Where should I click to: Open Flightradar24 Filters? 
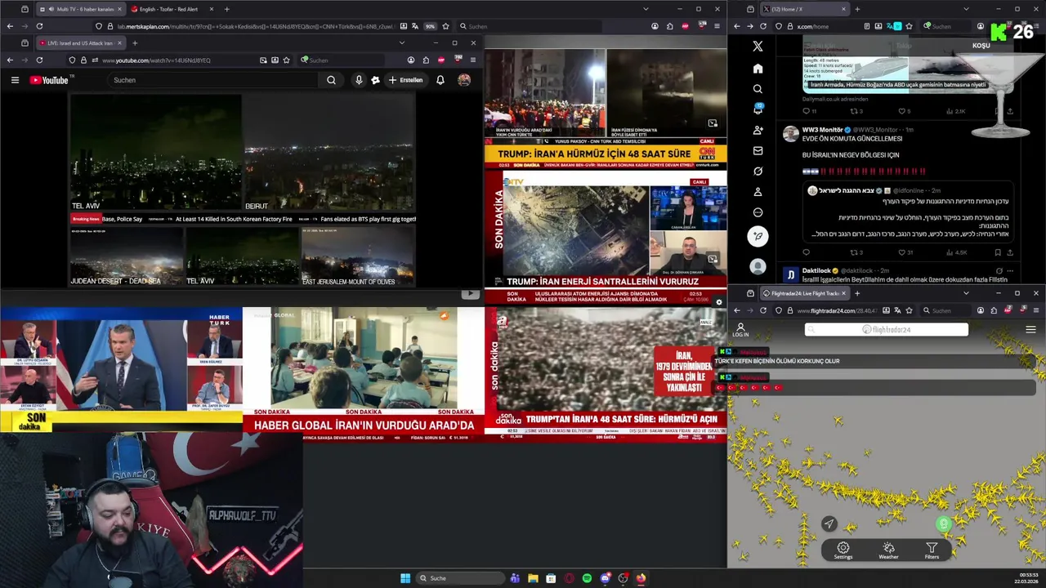(932, 551)
